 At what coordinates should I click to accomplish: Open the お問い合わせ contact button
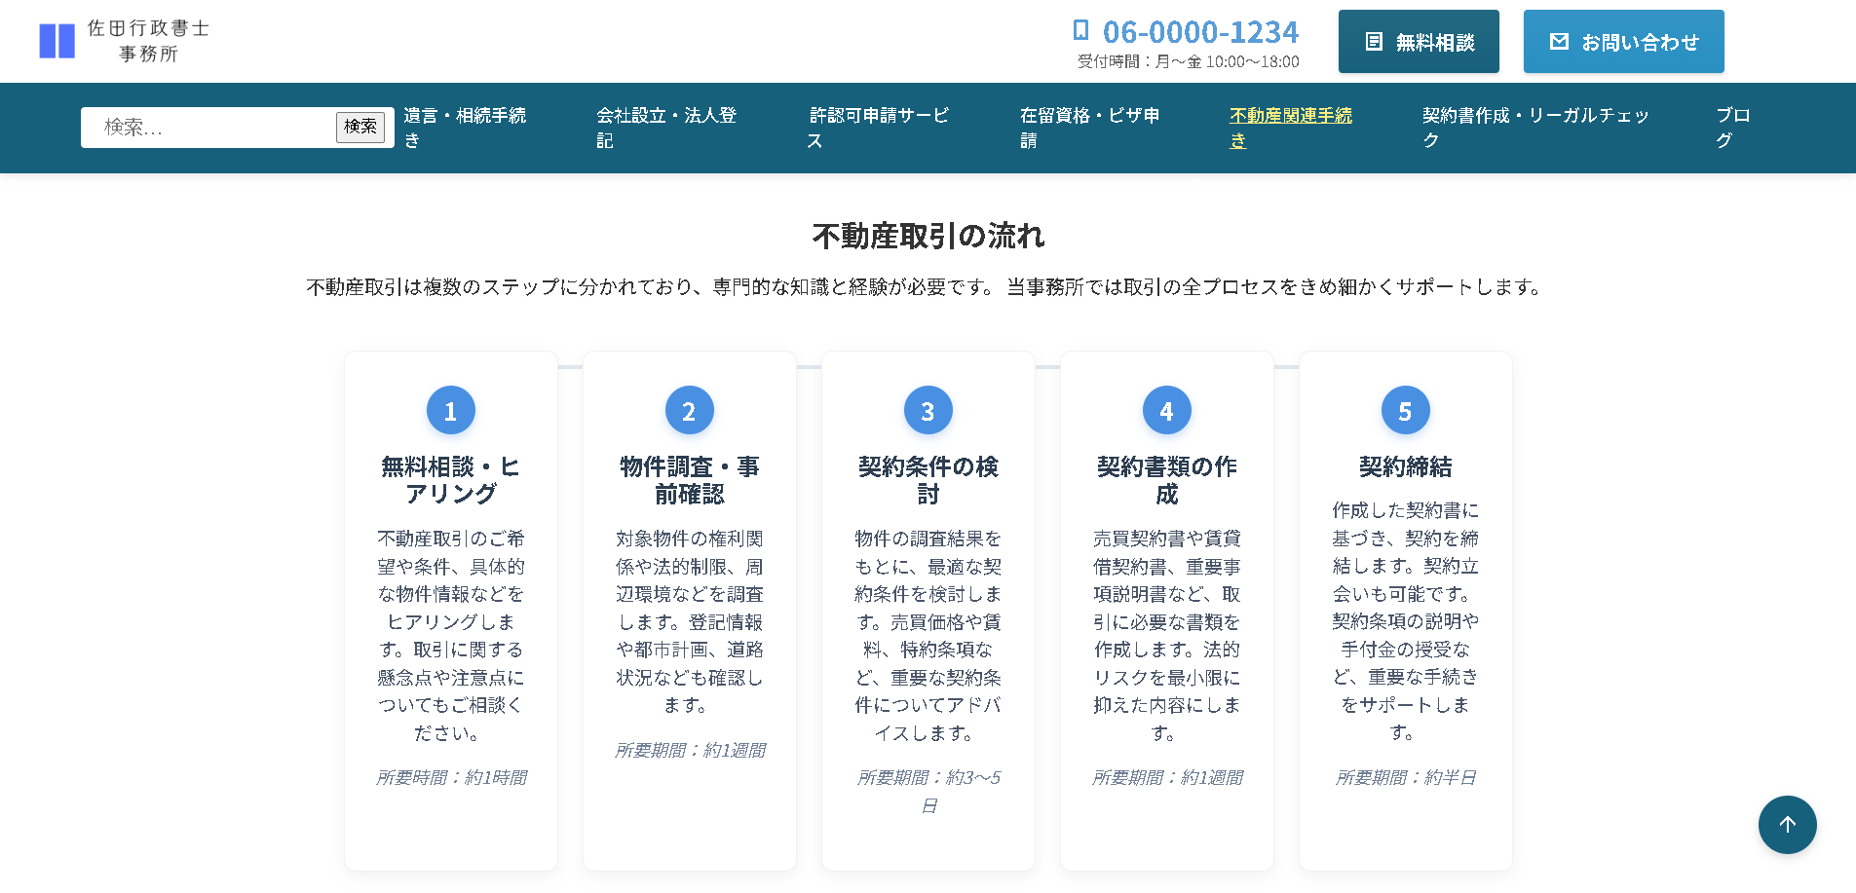tap(1623, 42)
